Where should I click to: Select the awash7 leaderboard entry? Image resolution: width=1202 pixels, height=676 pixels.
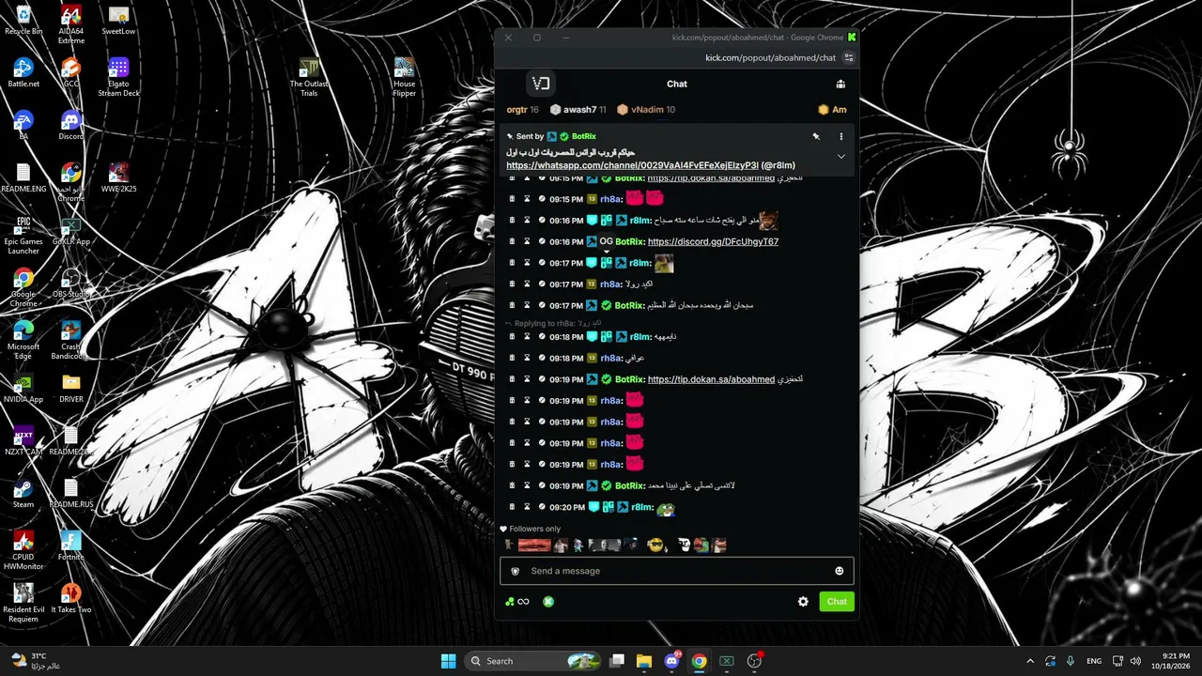tap(578, 110)
